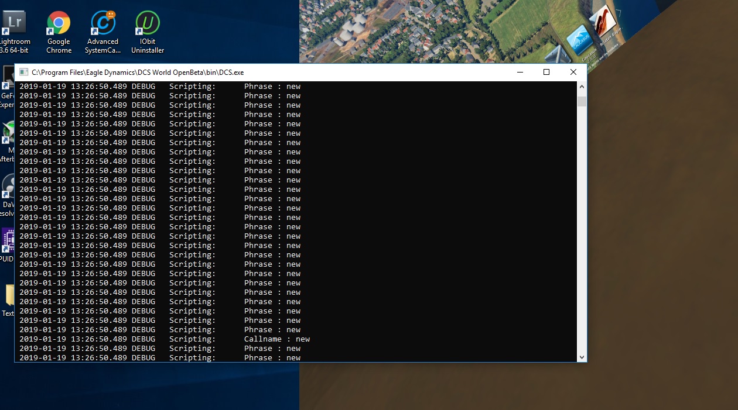Select the CPUID desktop shortcut icon

coord(7,246)
